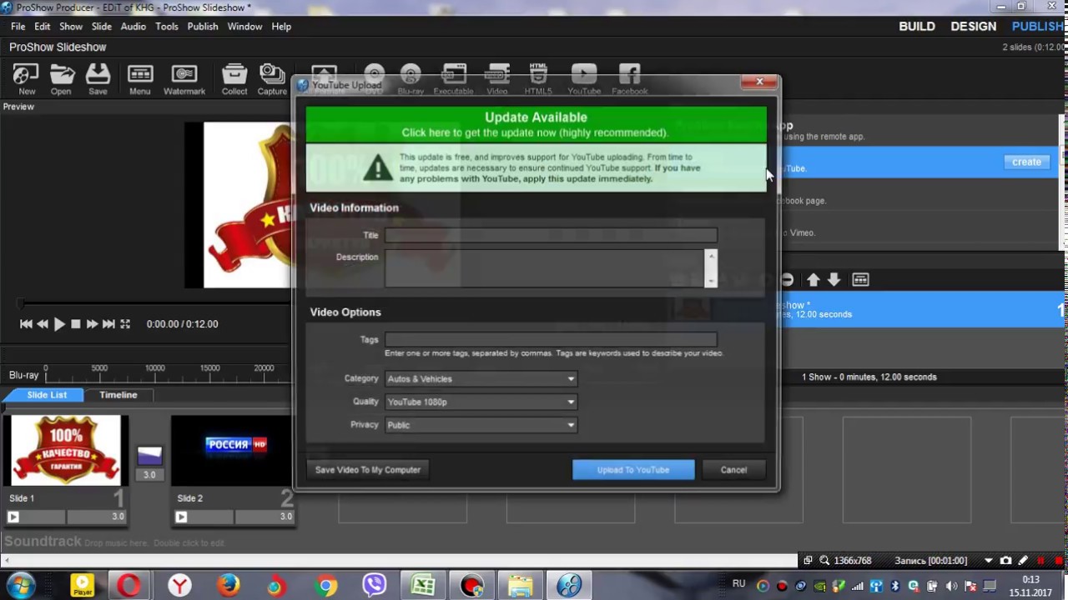Open the Publish menu
Viewport: 1068px width, 600px height.
(x=203, y=27)
